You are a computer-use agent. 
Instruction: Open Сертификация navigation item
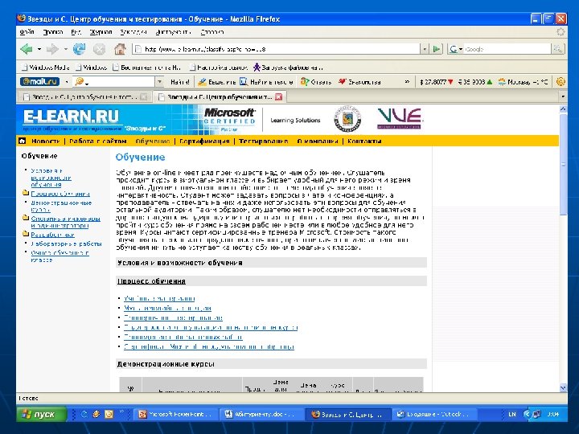click(x=204, y=141)
